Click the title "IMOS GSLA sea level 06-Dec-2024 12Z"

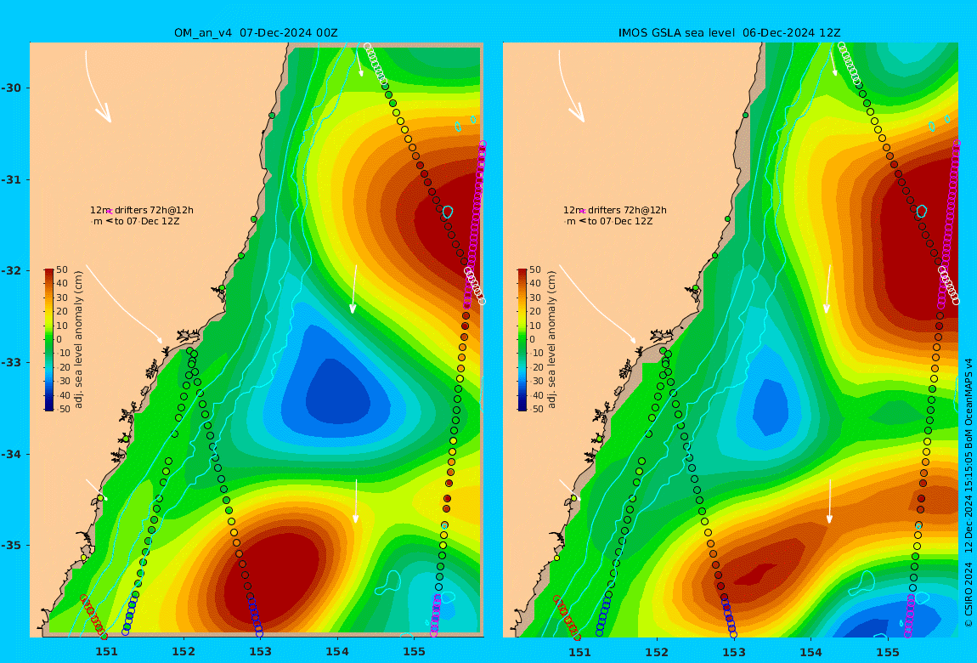730,33
